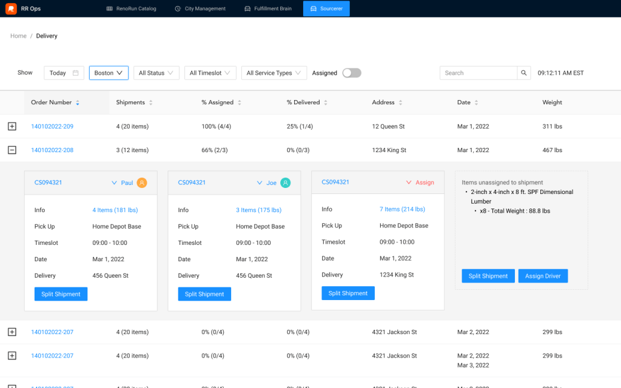This screenshot has width=621, height=388.
Task: Sort by Order Number column arrows
Action: [78, 103]
